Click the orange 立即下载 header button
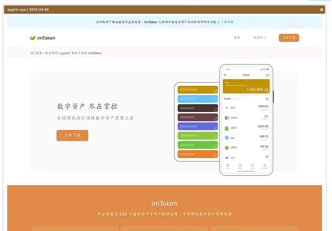The image size is (332, 231). point(289,38)
